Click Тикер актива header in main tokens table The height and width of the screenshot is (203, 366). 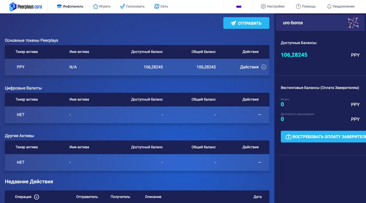pyautogui.click(x=27, y=52)
